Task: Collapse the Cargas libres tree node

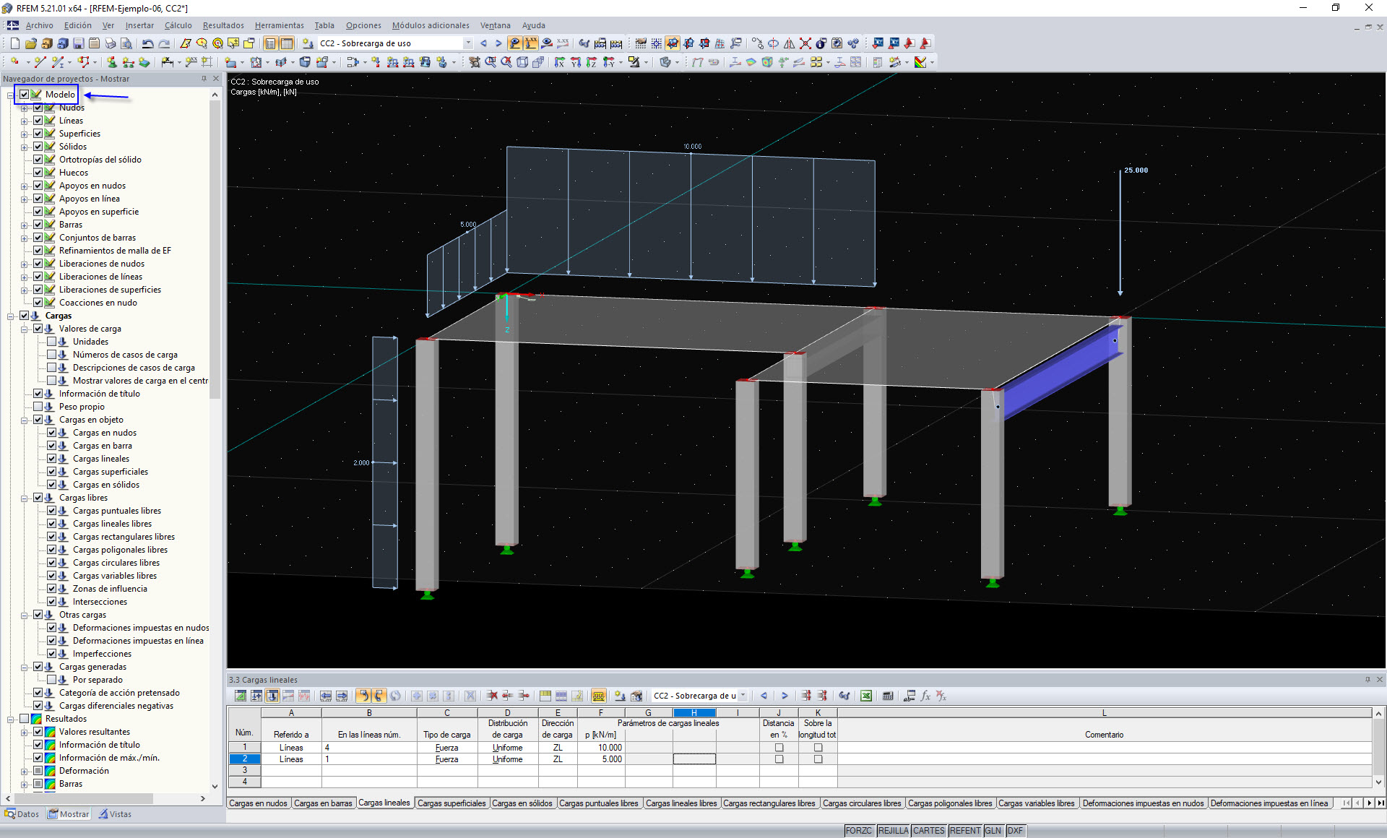Action: (x=25, y=498)
